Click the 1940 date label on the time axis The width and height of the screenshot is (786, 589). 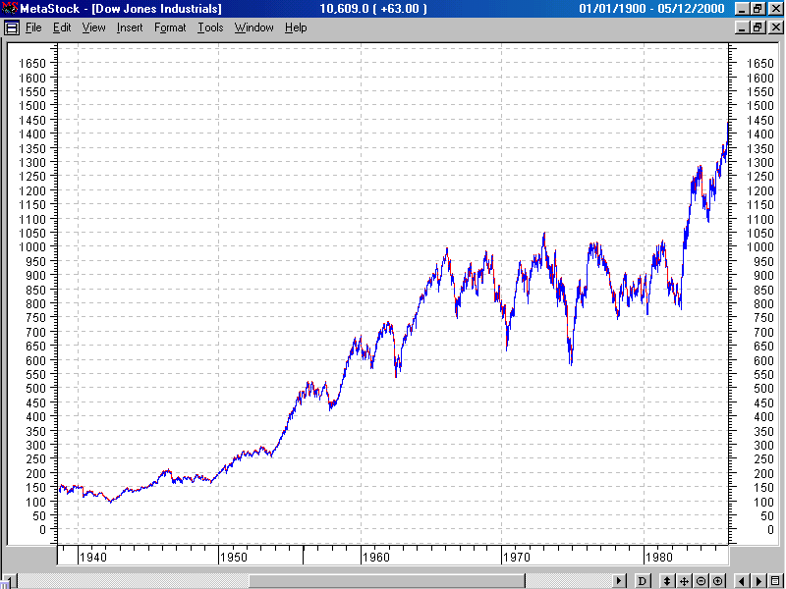pos(93,558)
